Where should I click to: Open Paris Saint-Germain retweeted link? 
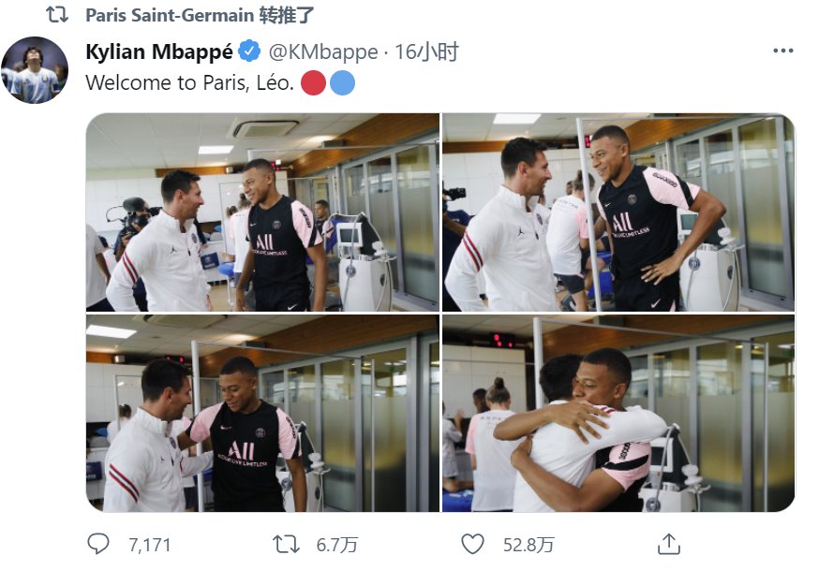pyautogui.click(x=200, y=15)
